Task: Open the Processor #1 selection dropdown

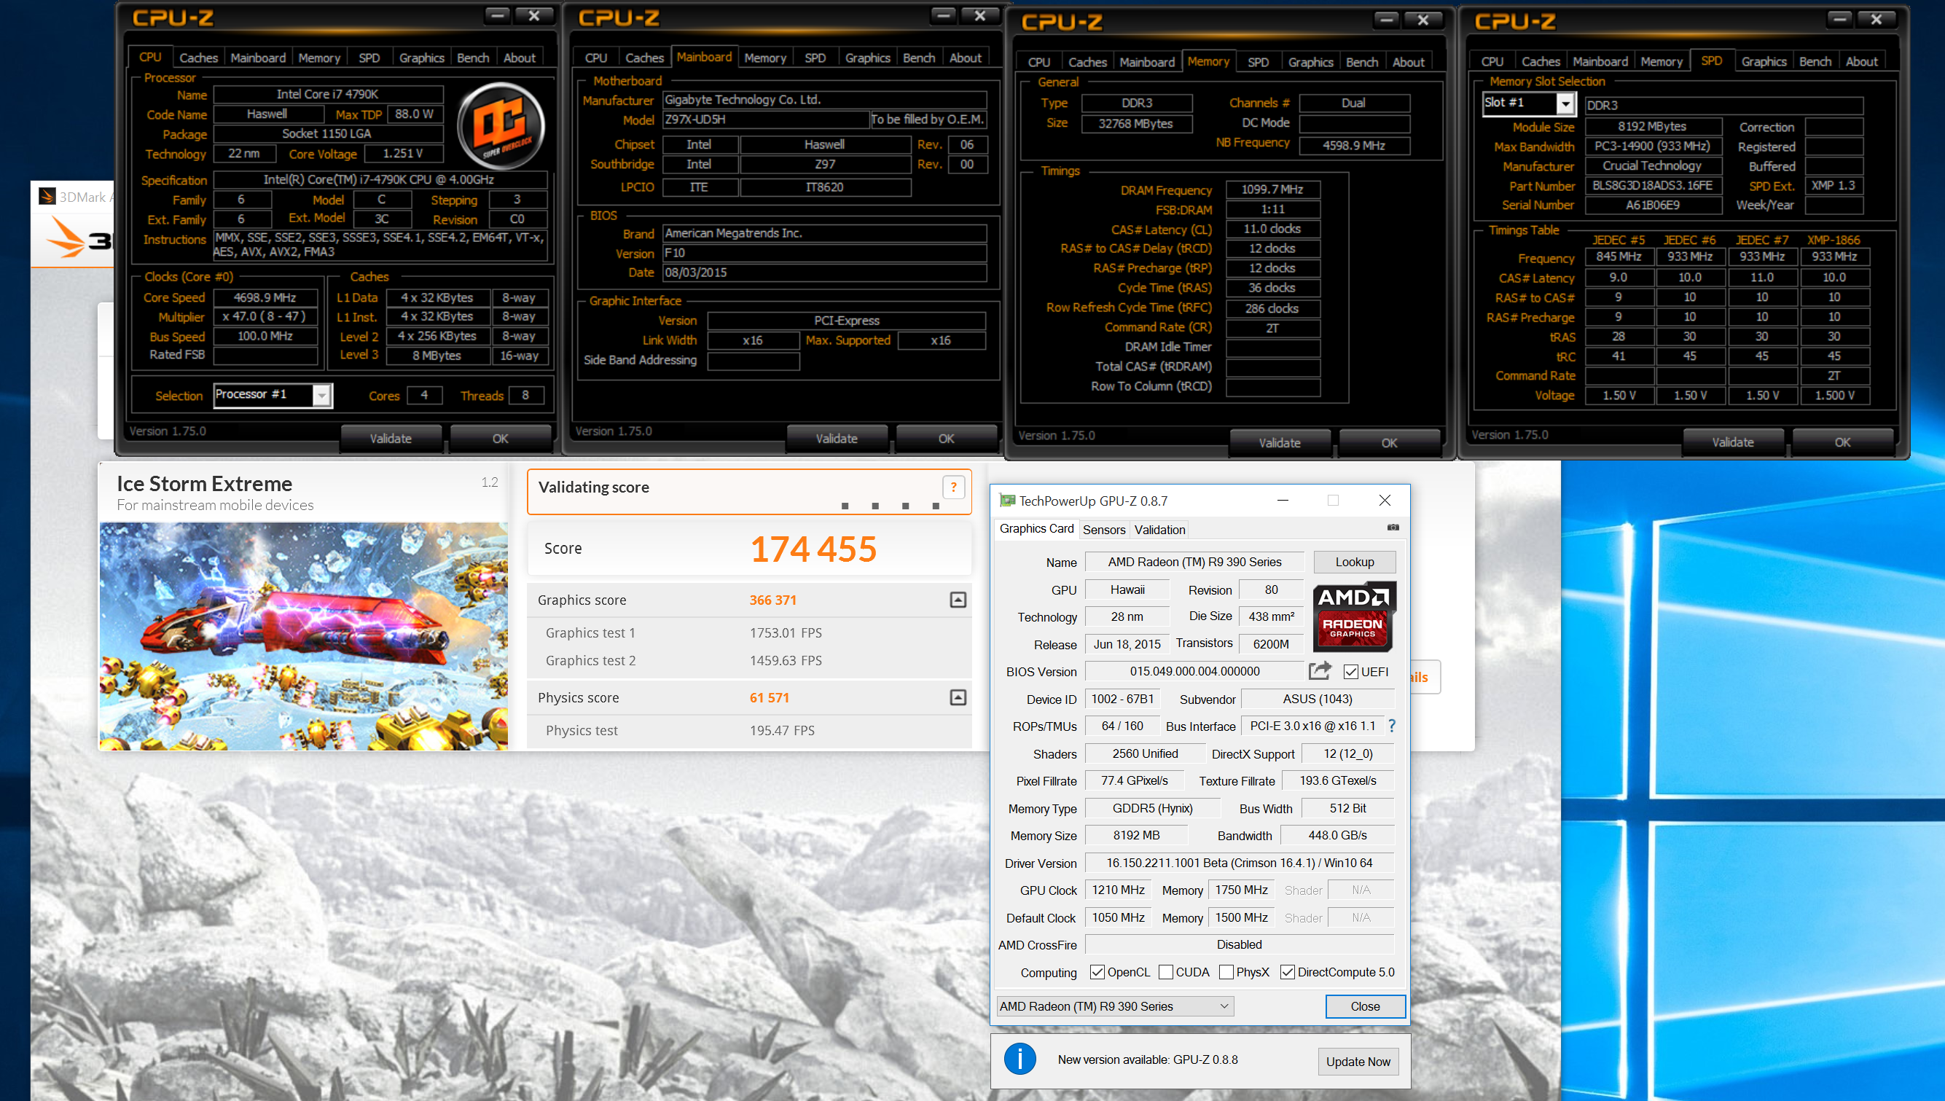Action: 322,395
